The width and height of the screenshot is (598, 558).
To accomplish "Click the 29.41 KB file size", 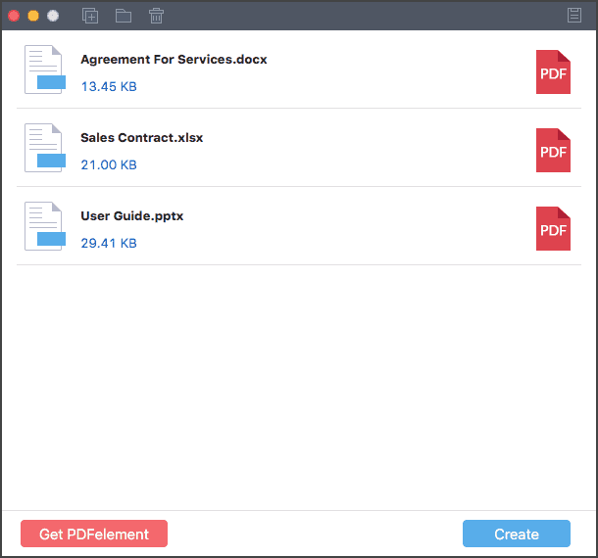I will (x=109, y=243).
